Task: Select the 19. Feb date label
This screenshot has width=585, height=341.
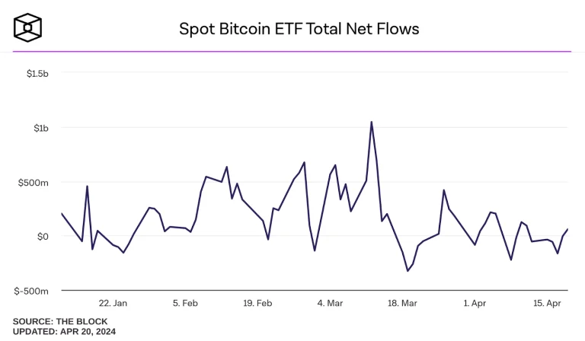Action: click(x=257, y=303)
